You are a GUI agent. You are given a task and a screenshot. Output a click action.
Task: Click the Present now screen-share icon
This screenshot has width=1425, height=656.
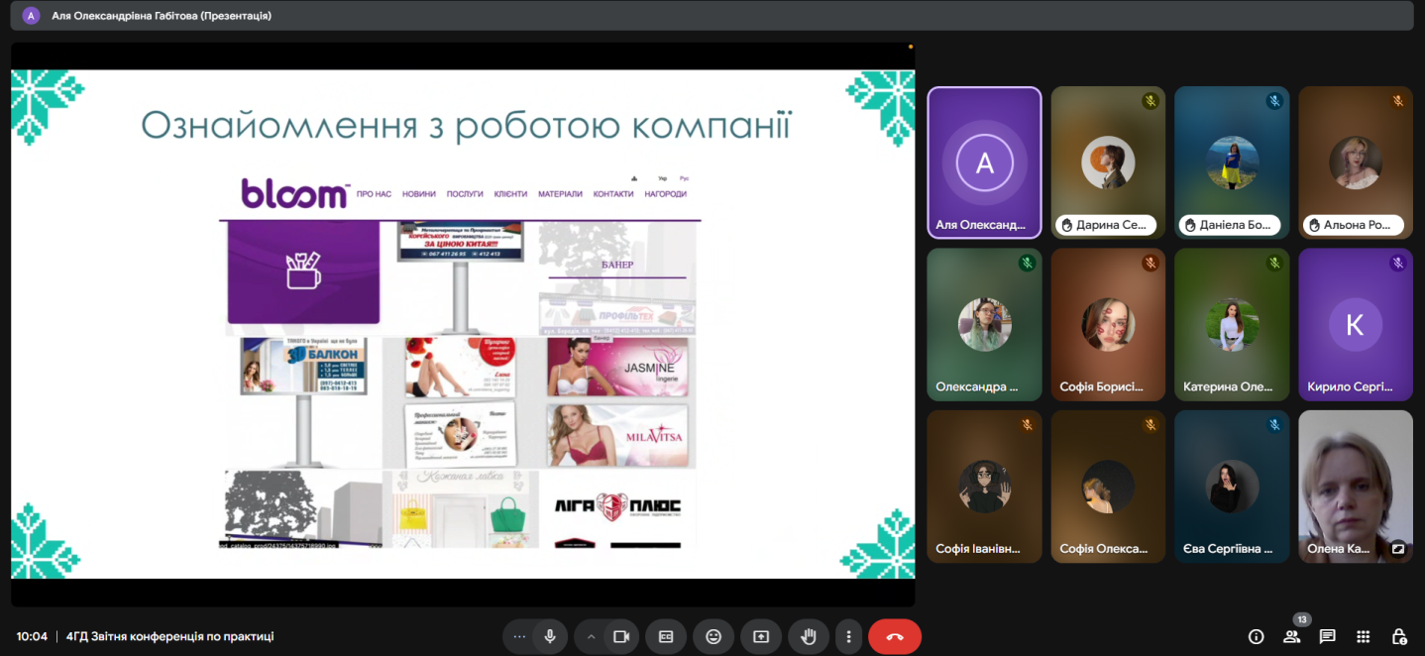pyautogui.click(x=761, y=636)
